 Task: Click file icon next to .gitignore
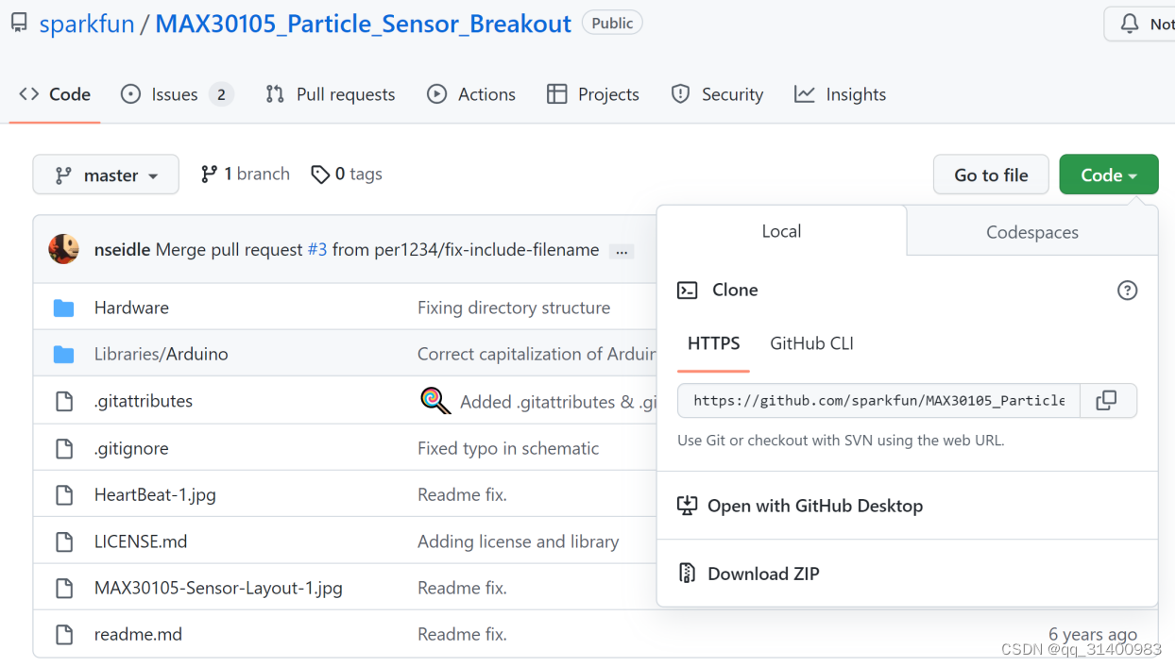point(64,448)
